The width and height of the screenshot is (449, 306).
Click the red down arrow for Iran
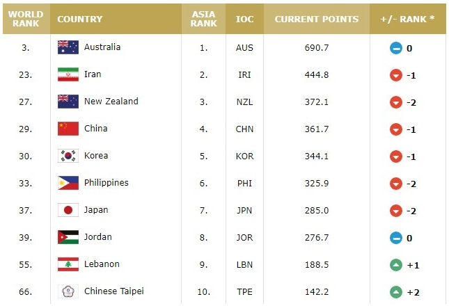(x=395, y=75)
